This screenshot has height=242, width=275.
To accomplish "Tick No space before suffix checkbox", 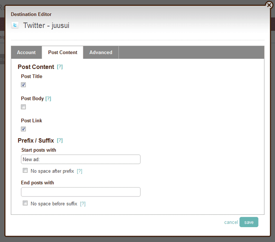I will (x=25, y=203).
